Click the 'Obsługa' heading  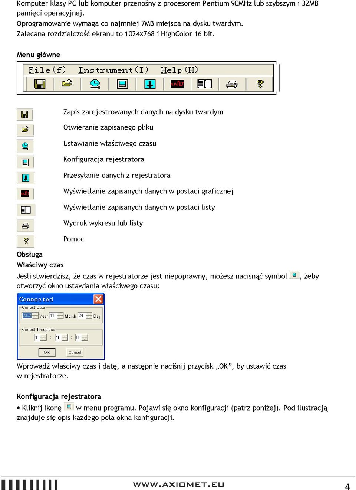click(x=30, y=254)
